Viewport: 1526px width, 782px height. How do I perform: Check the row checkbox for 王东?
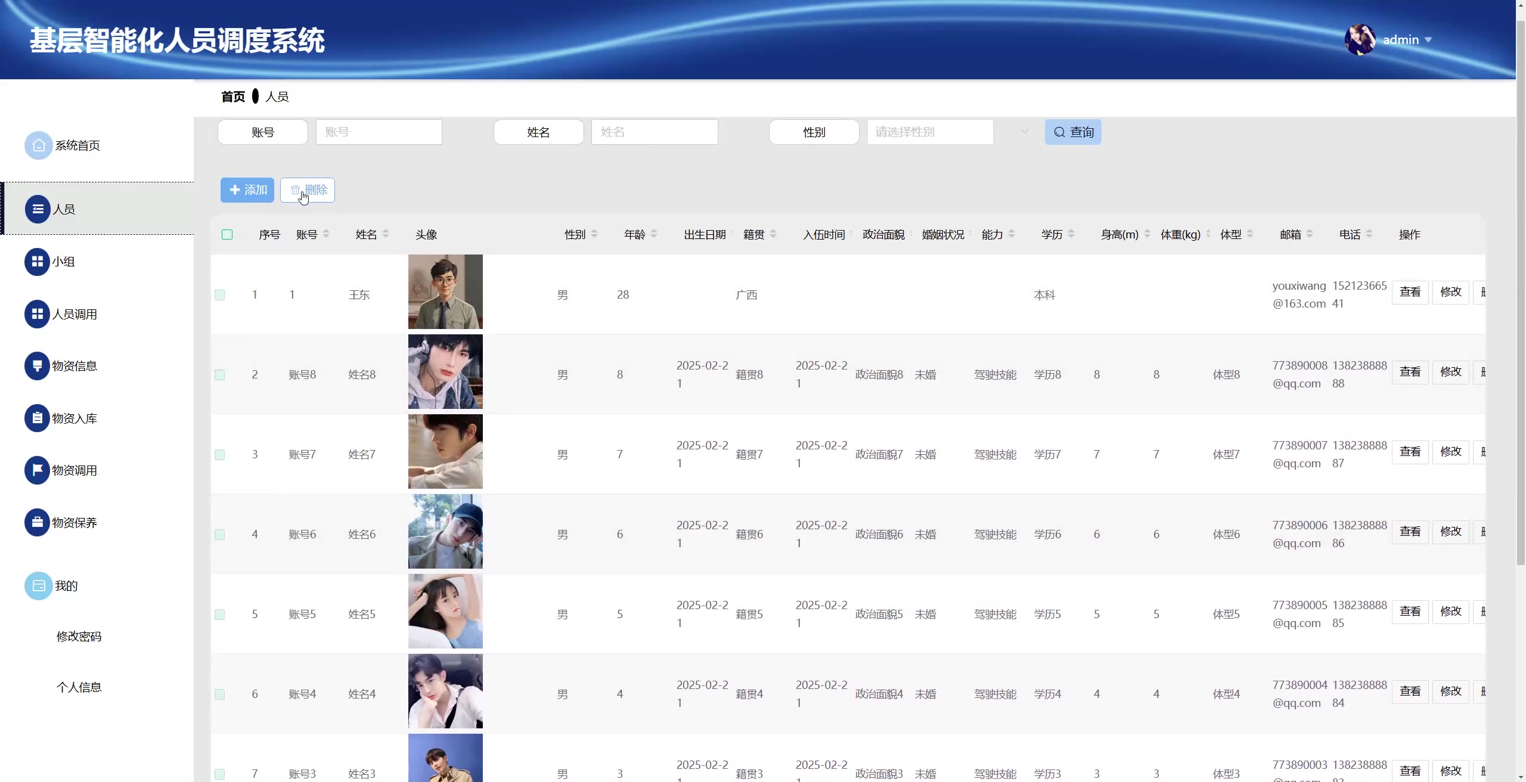coord(220,295)
